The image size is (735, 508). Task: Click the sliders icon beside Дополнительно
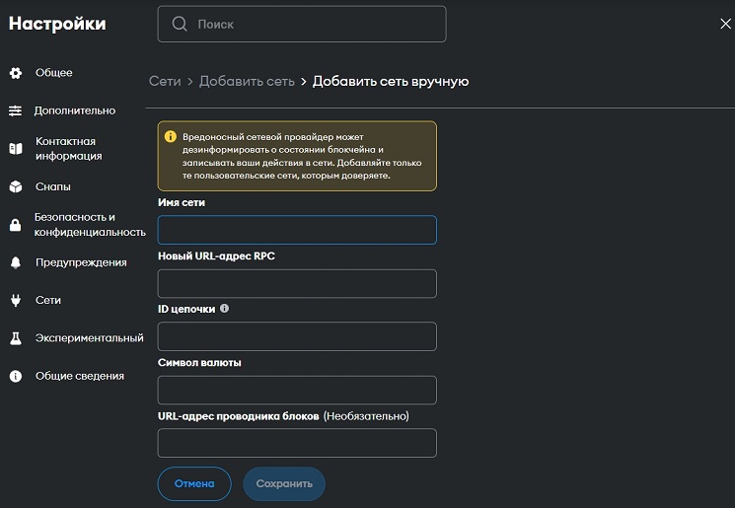(x=15, y=110)
